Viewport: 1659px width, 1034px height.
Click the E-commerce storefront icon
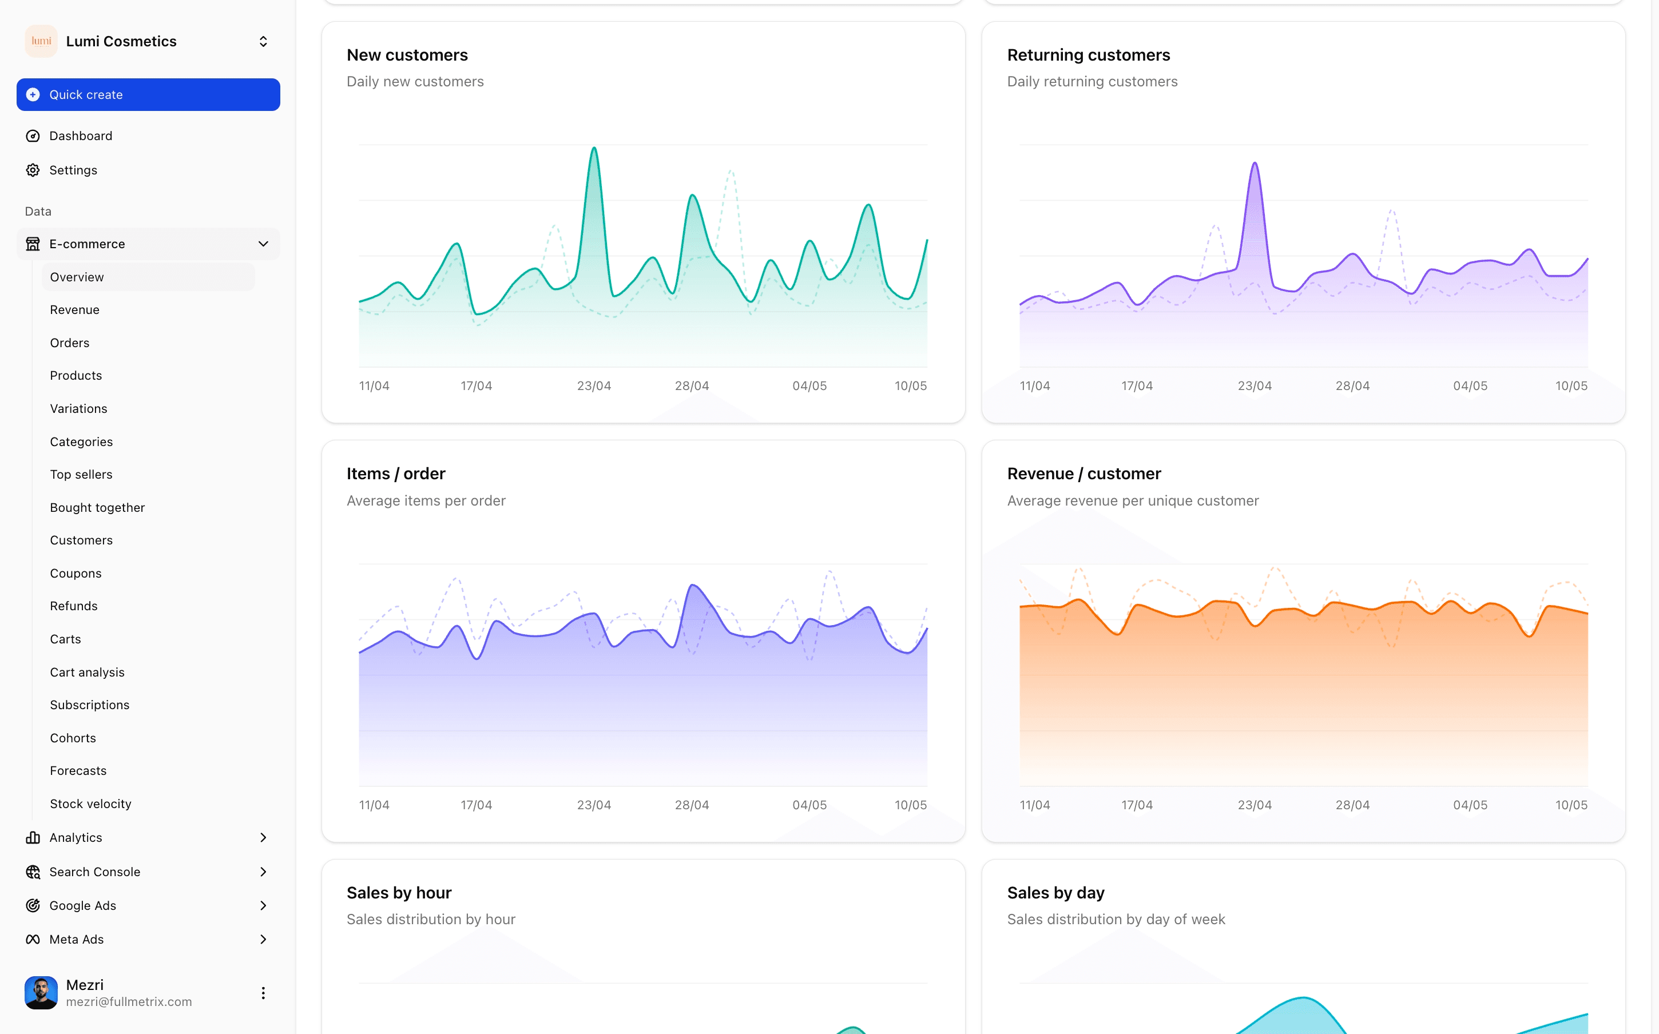click(33, 244)
